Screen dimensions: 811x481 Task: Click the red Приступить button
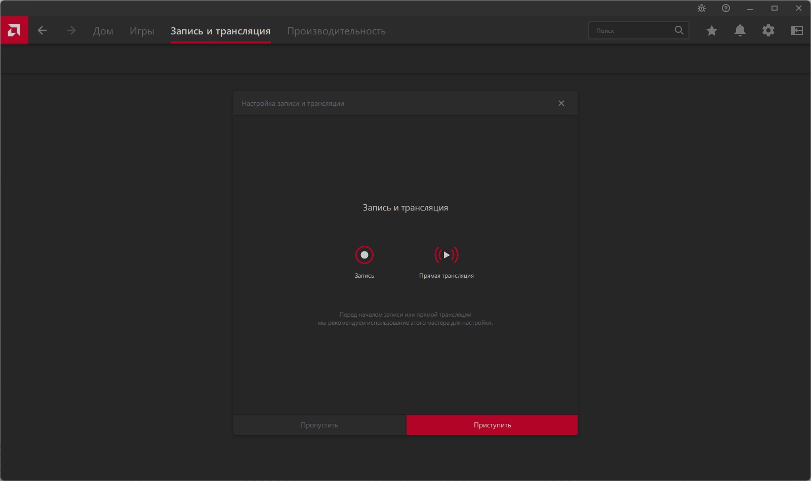492,425
